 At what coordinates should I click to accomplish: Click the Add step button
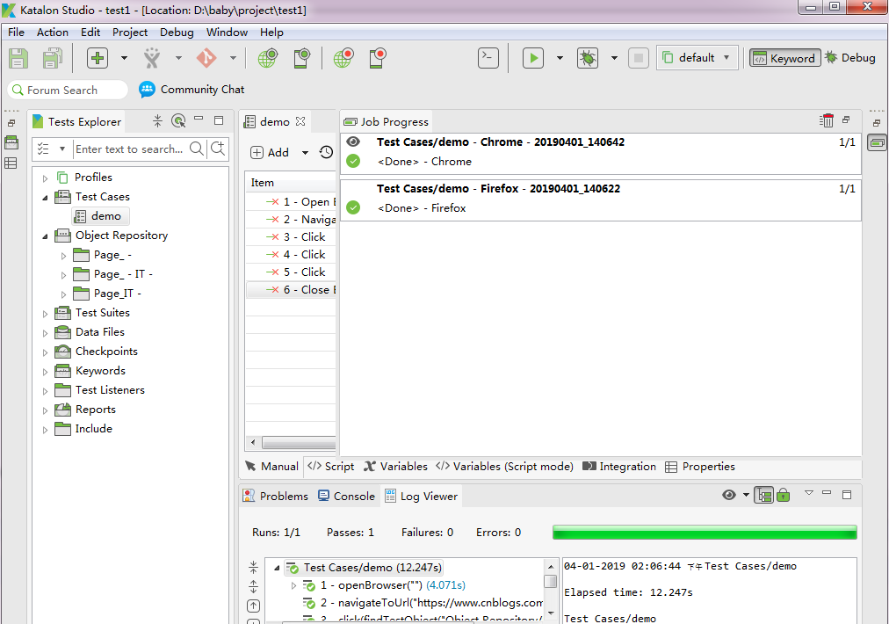(270, 153)
